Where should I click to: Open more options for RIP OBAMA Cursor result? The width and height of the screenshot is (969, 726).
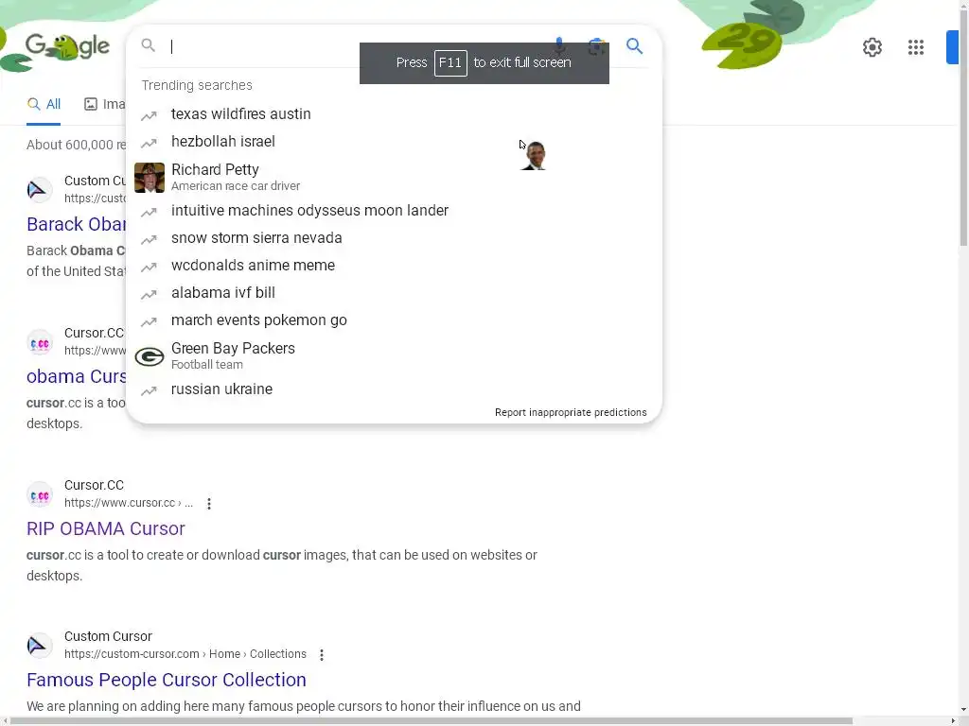209,504
